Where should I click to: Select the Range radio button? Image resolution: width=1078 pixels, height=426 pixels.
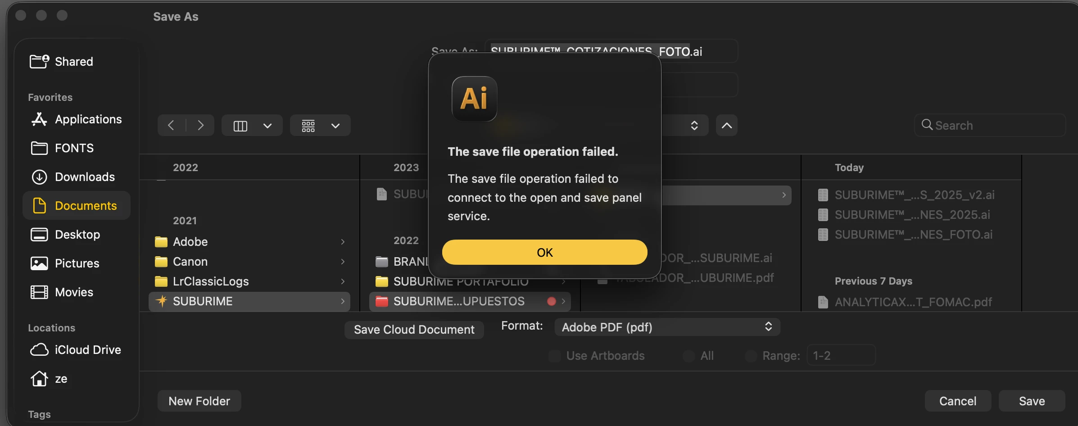tap(751, 356)
